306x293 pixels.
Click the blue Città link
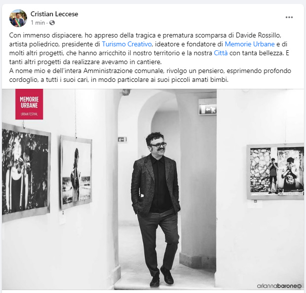coord(221,53)
